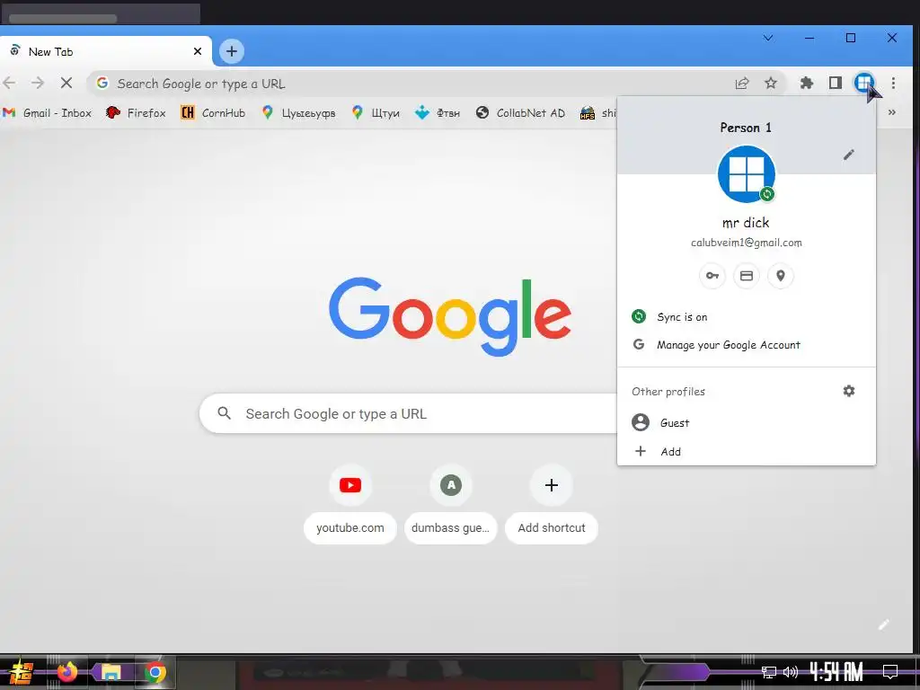
Task: Click the magnifier icon in search box
Action: pos(224,413)
